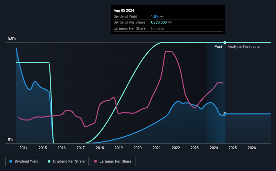
Task: Click the 1.5% dividend yield tooltip value
Action: [x=155, y=16]
